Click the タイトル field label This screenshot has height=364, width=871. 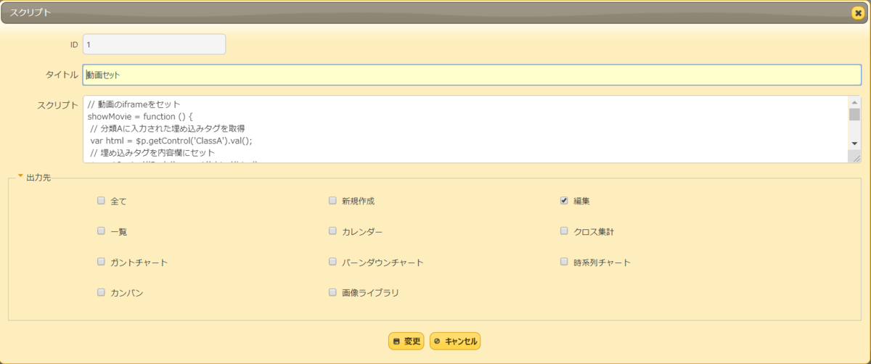coord(61,75)
